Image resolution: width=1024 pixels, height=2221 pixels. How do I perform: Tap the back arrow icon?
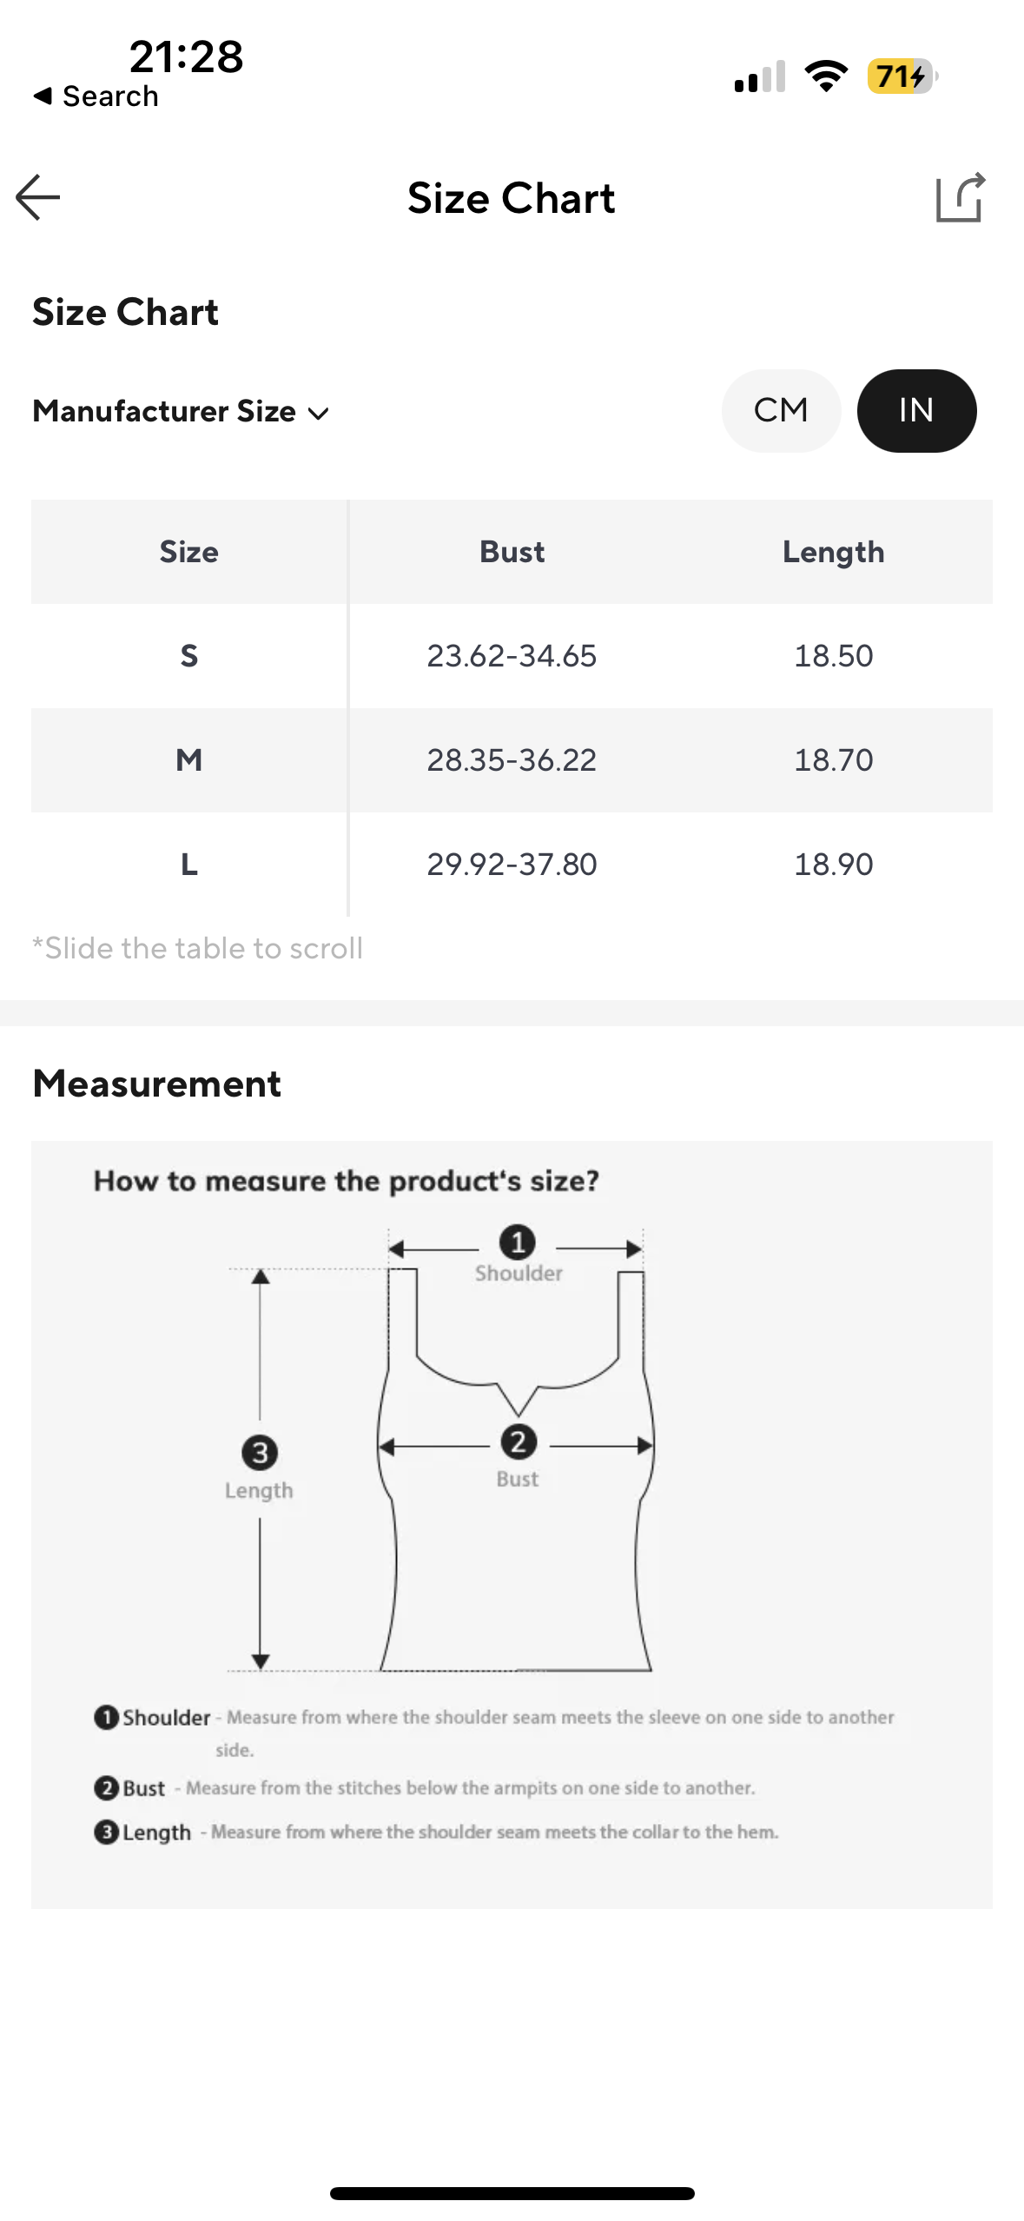tap(38, 197)
